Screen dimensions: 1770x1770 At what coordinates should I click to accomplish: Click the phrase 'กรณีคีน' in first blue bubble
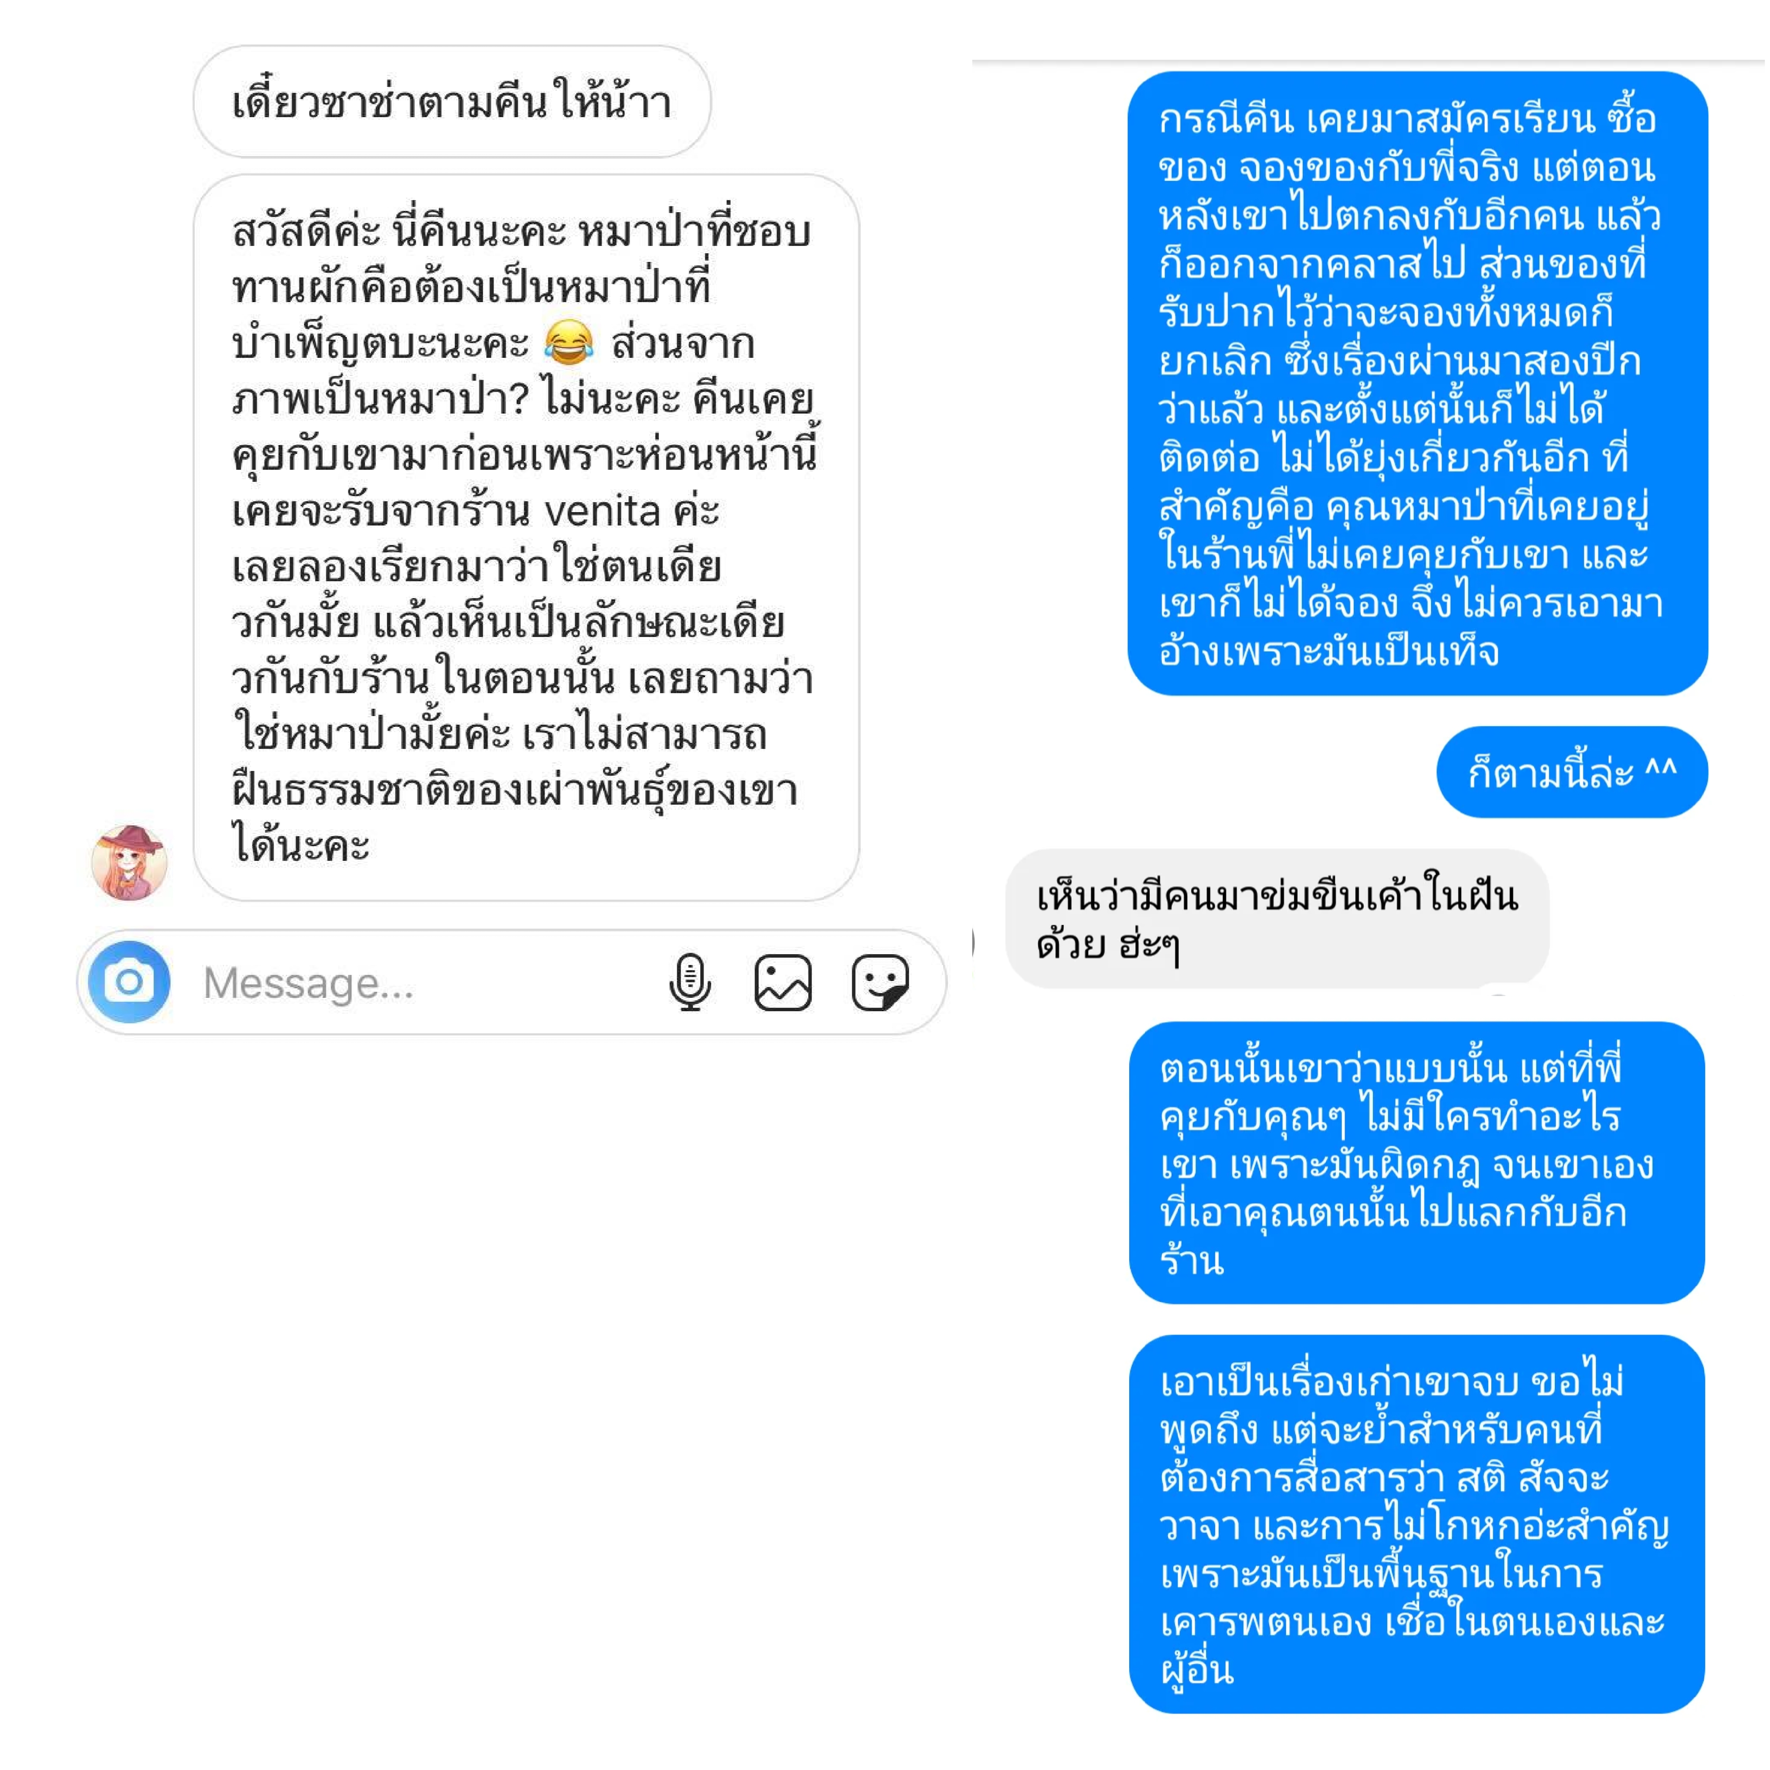point(1226,119)
